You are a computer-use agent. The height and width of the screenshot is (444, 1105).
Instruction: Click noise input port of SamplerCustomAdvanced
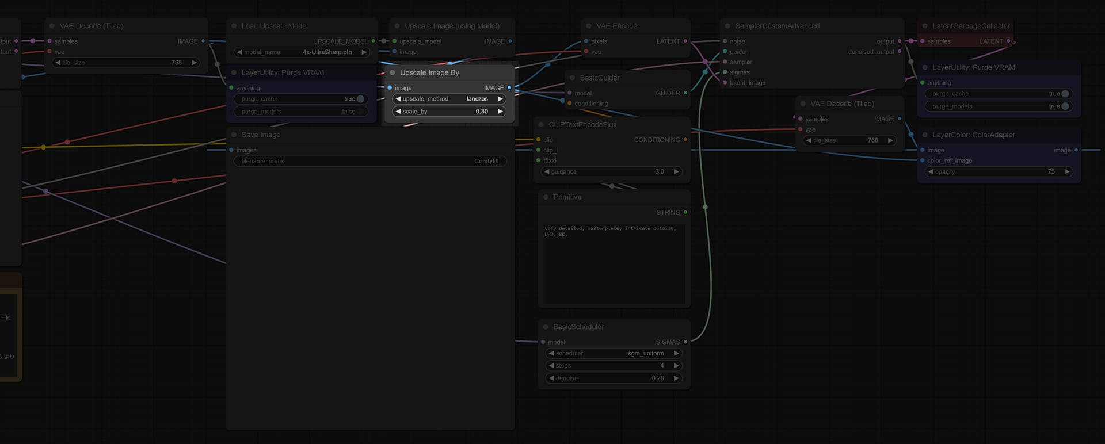coord(725,41)
